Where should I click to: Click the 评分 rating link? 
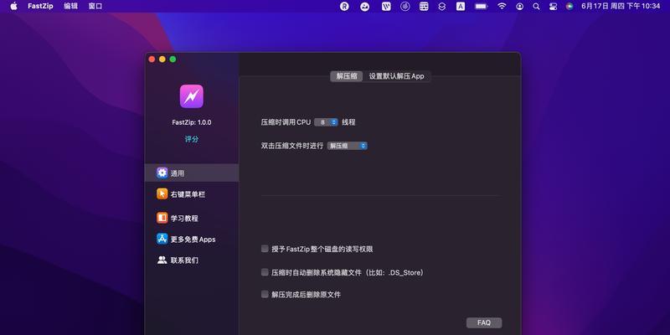pyautogui.click(x=192, y=139)
